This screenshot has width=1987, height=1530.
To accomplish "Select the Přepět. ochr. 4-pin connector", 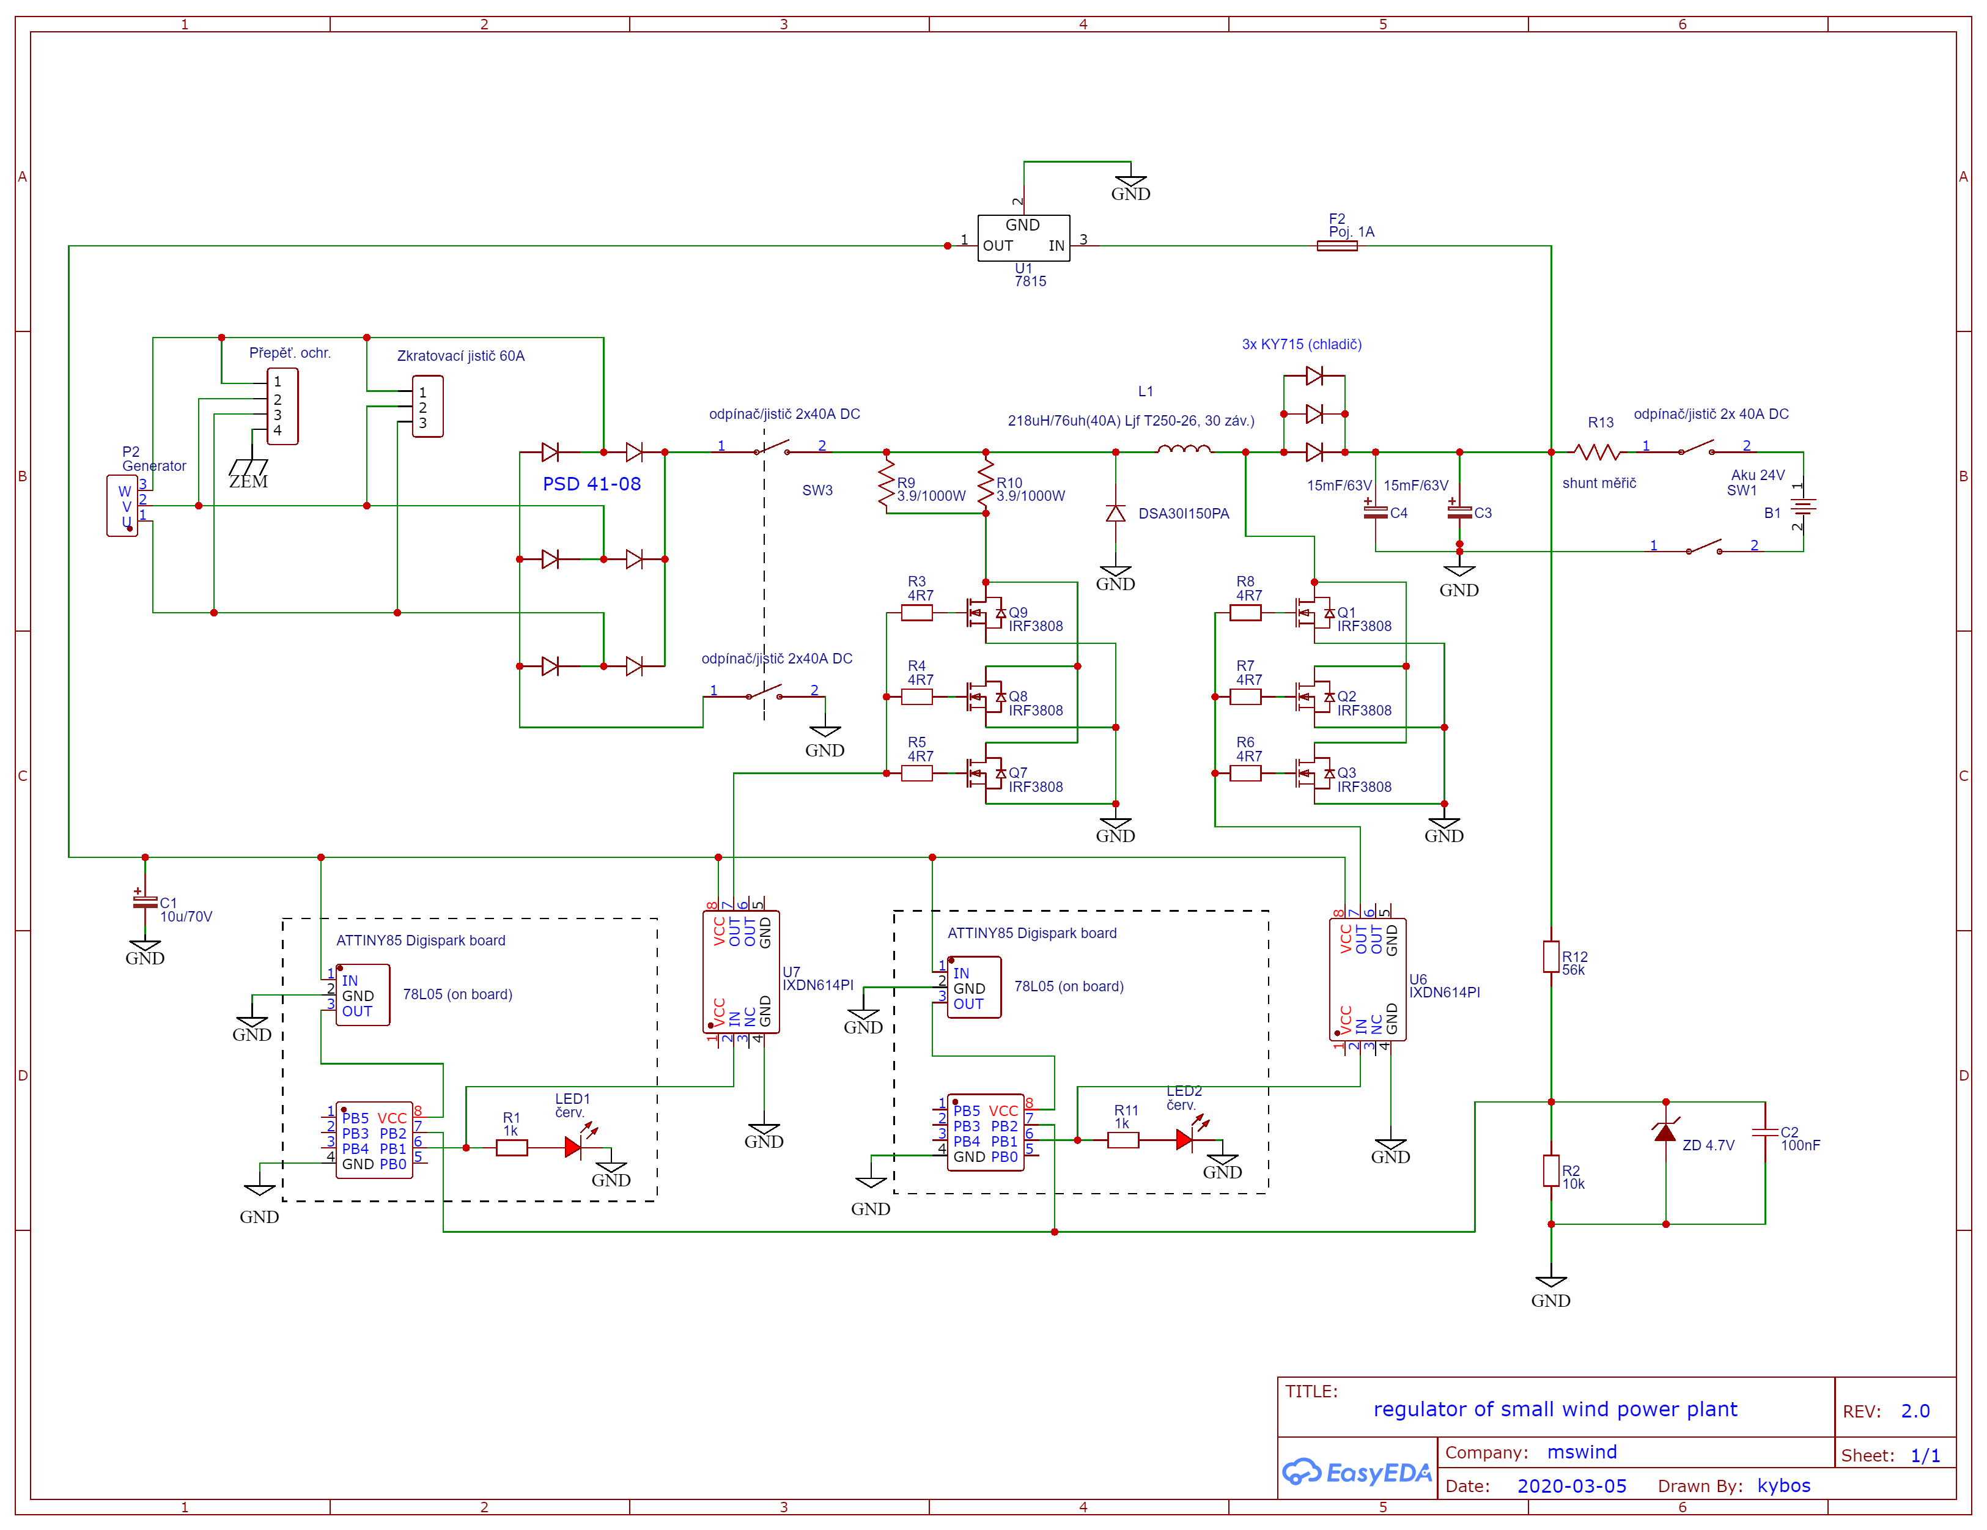I will tap(282, 406).
